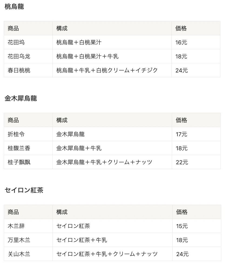
Task: Click the 15元 price cell
Action: (x=197, y=226)
